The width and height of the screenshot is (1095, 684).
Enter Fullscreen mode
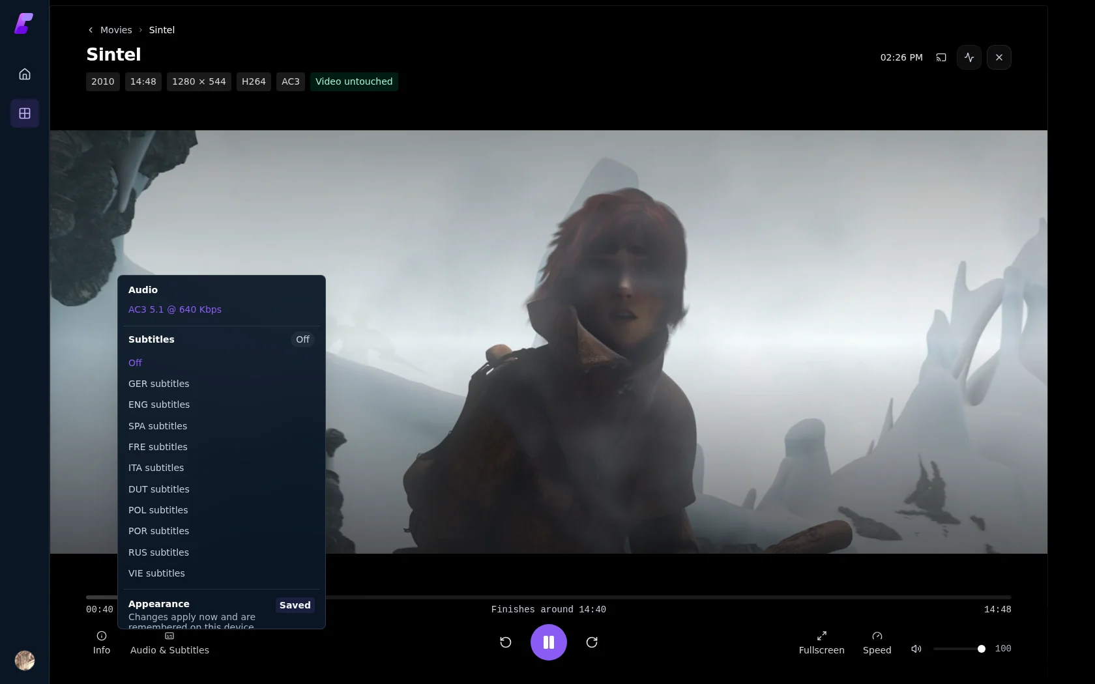click(x=822, y=642)
